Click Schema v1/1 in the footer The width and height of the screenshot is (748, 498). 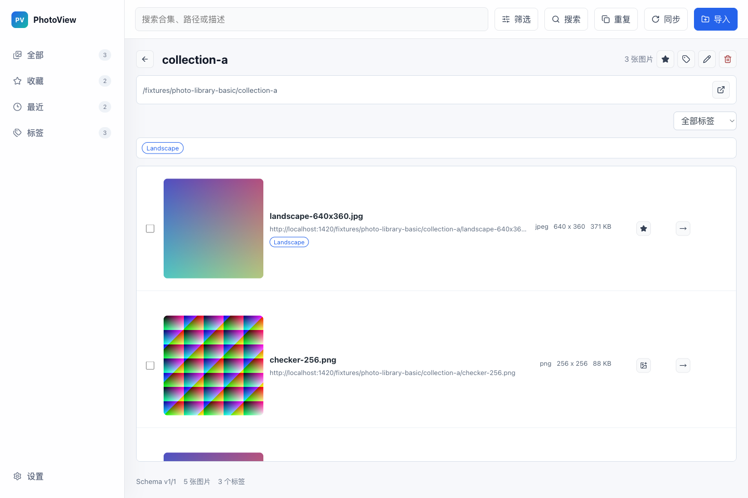tap(156, 482)
